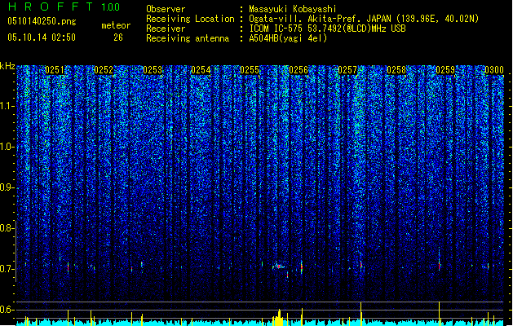This screenshot has height=326, width=513.
Task: Click the 1.0 kHz axis tick label
Action: coord(7,147)
